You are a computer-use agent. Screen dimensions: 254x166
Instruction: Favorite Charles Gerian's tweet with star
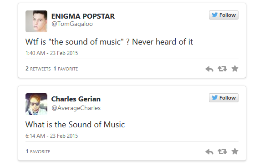235,151
